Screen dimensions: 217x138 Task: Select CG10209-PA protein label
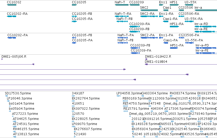141,51
